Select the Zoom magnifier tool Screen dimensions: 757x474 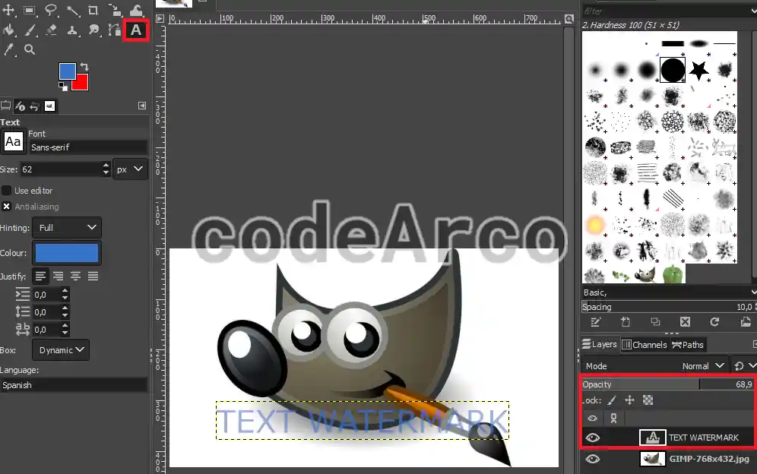tap(30, 49)
